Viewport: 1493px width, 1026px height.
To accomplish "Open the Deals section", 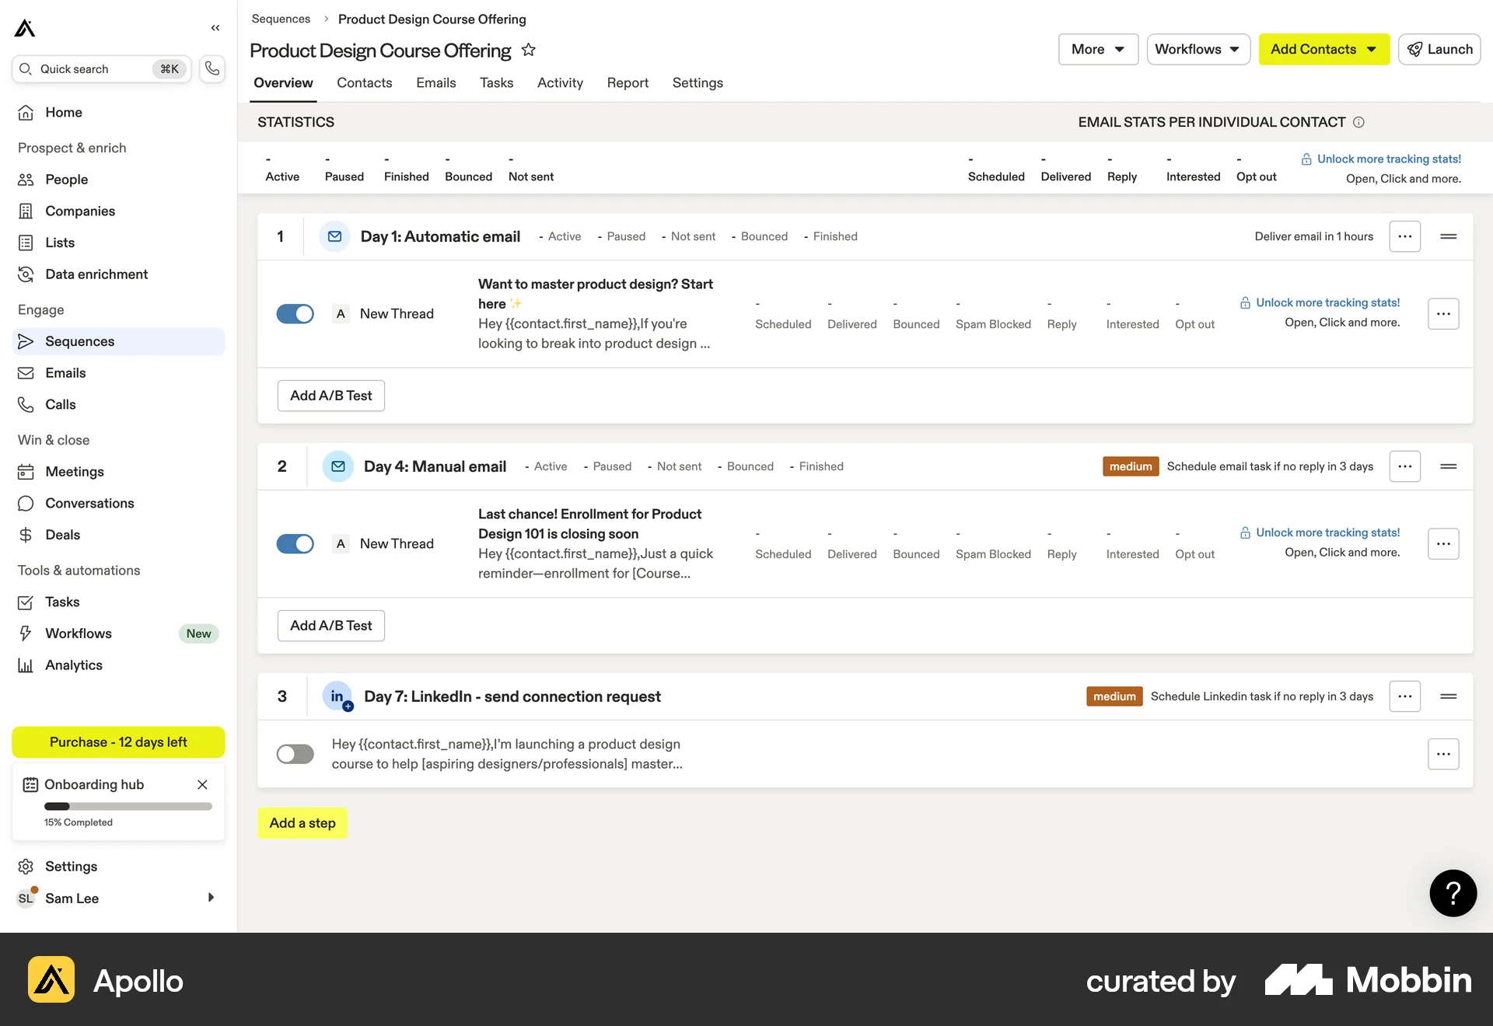I will [x=62, y=535].
